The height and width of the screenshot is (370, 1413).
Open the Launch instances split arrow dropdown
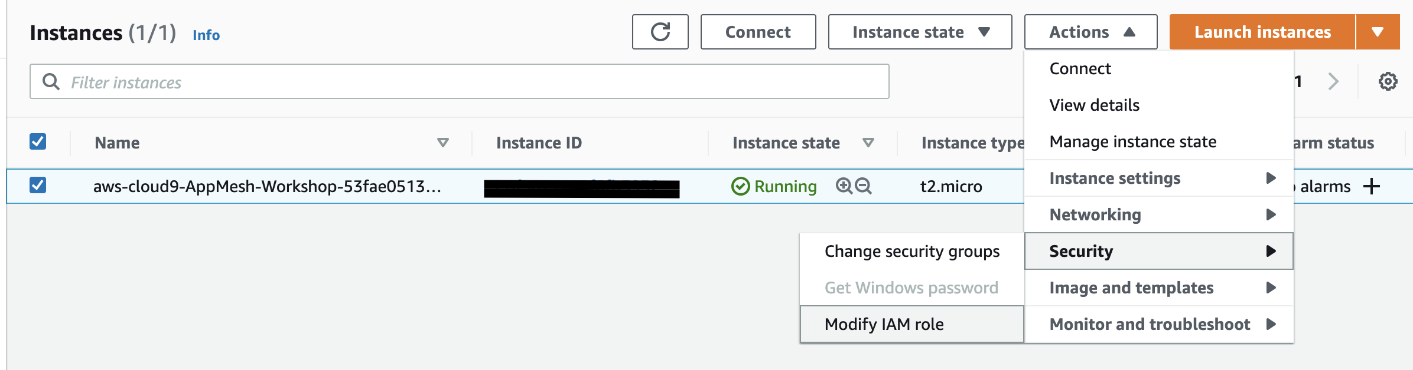click(1378, 32)
